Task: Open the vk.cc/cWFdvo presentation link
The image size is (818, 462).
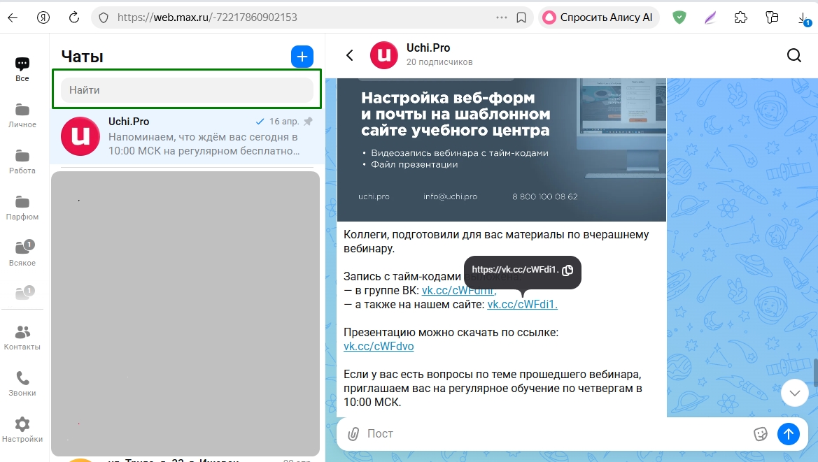Action: 378,346
